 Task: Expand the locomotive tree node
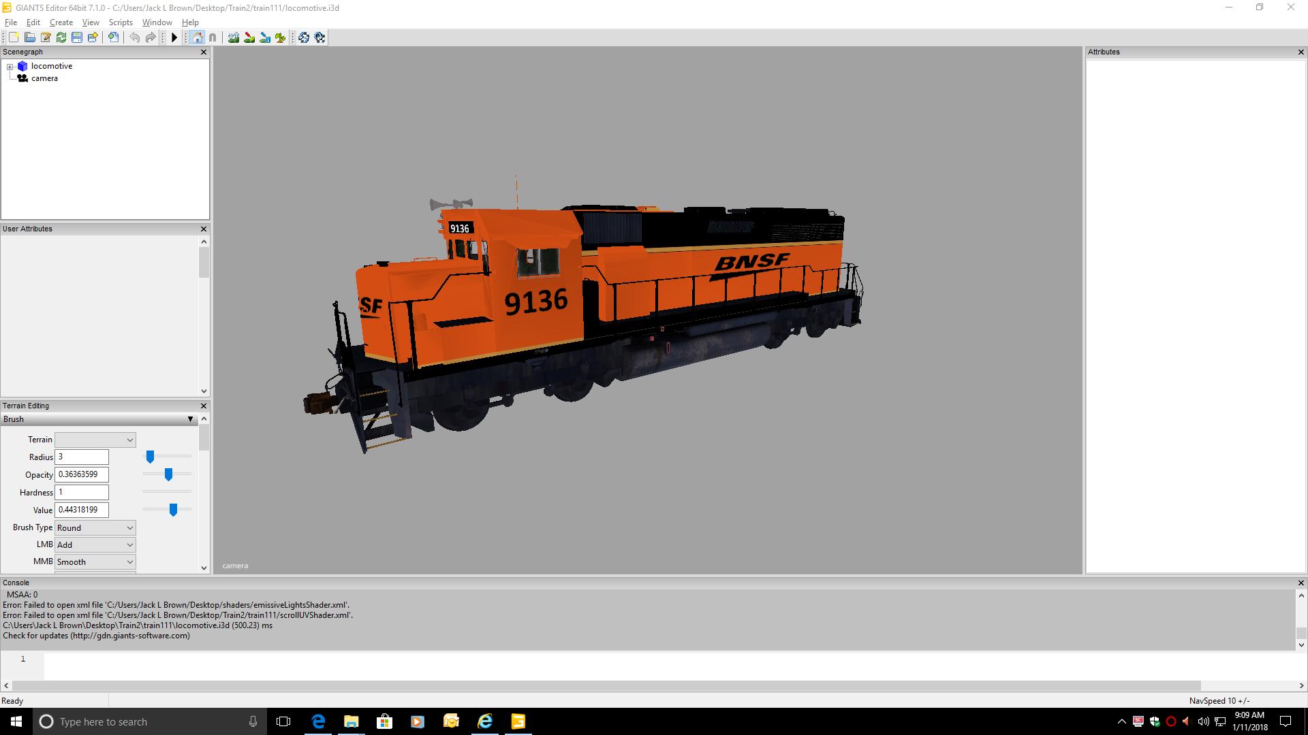click(10, 67)
